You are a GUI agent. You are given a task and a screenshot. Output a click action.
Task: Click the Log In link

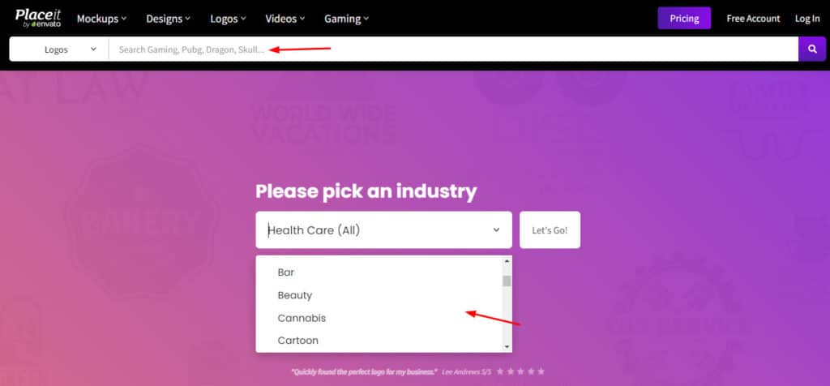pyautogui.click(x=807, y=19)
